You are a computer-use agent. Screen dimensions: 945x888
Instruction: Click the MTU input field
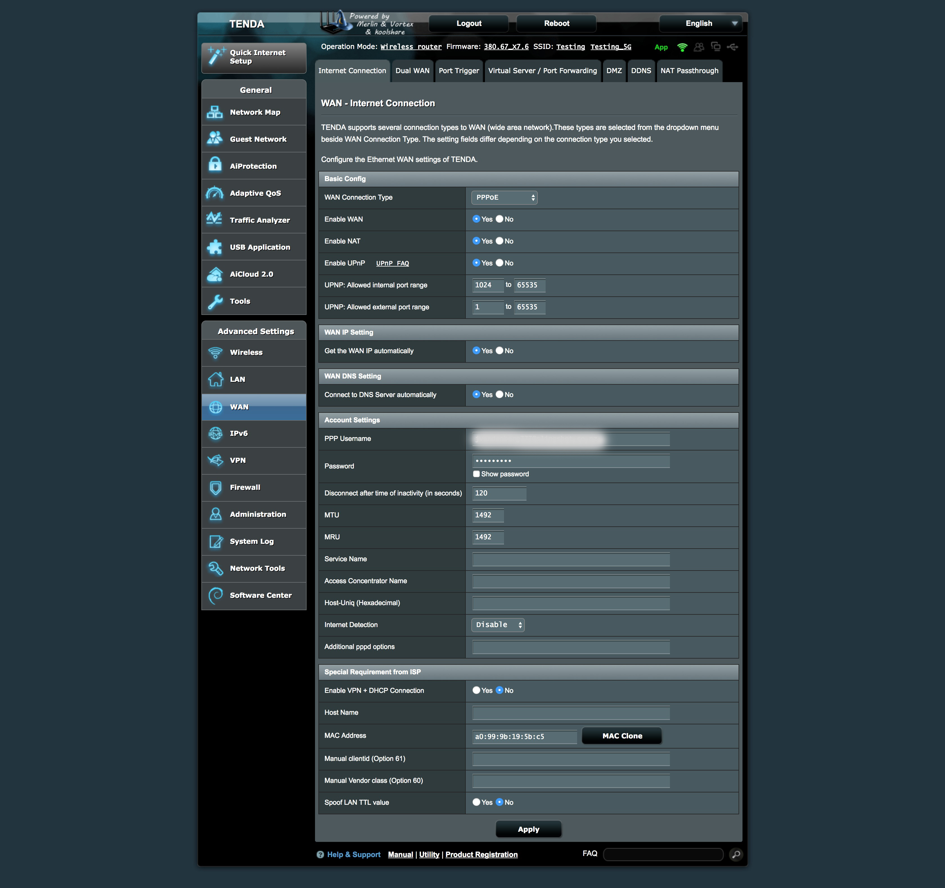click(488, 515)
